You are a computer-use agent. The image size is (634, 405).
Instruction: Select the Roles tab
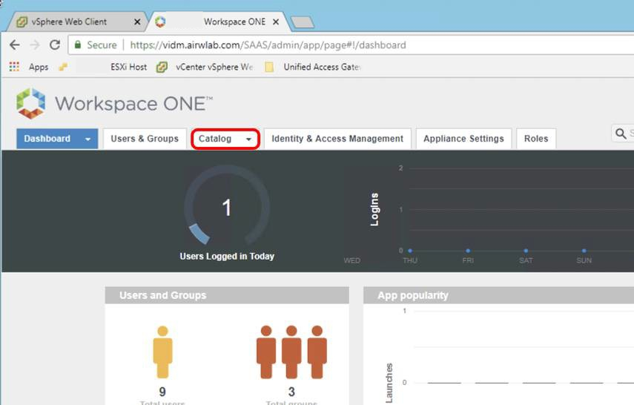[x=536, y=139]
